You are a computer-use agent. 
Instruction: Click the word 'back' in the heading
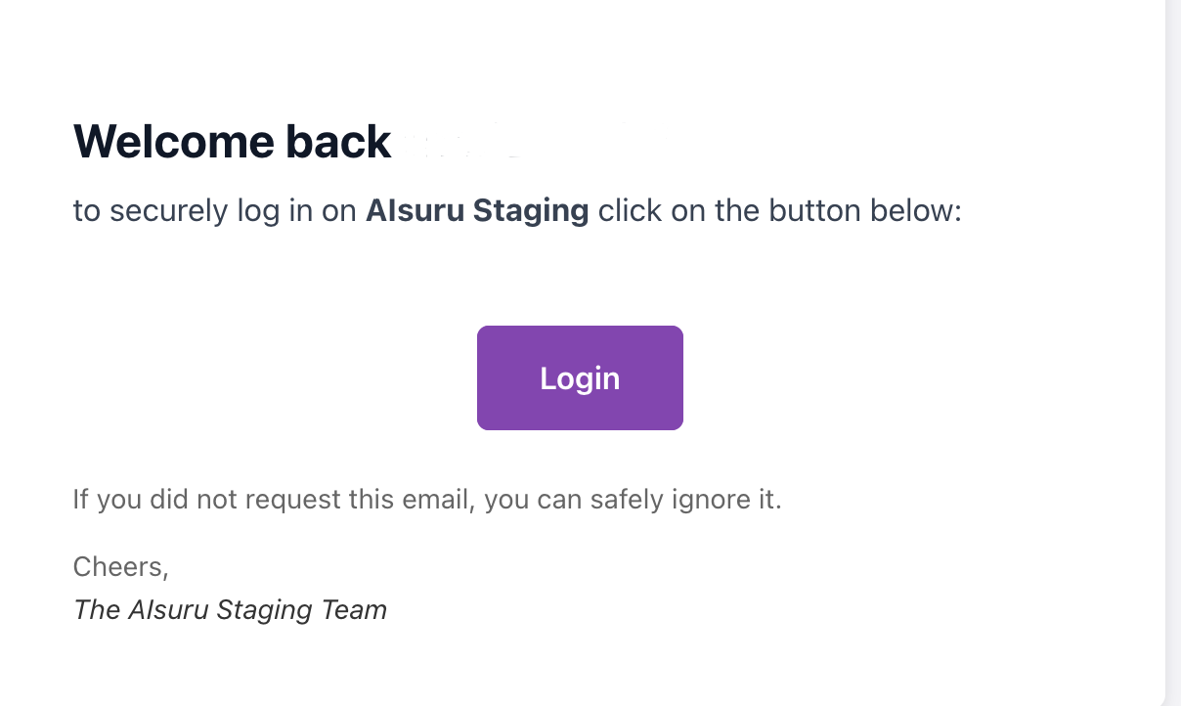338,143
